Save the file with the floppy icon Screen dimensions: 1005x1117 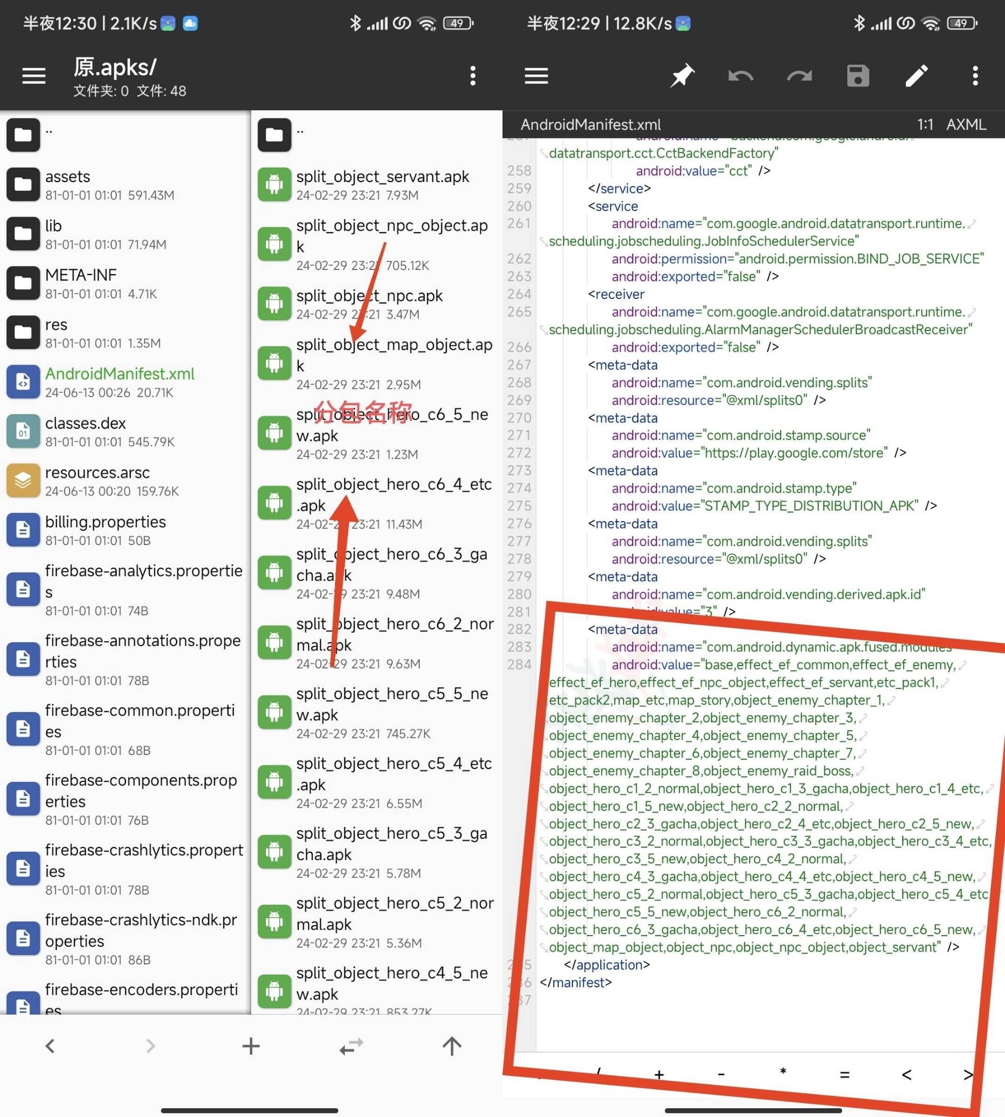858,76
